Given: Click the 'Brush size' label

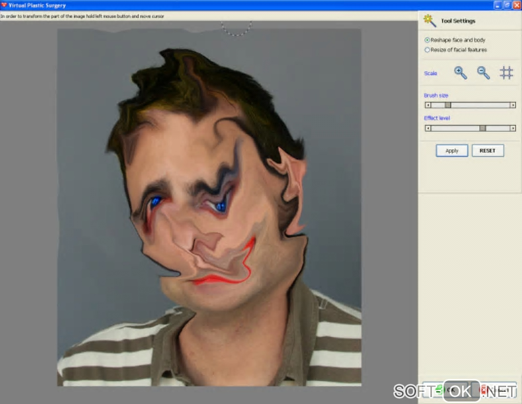Looking at the screenshot, I should tap(436, 96).
